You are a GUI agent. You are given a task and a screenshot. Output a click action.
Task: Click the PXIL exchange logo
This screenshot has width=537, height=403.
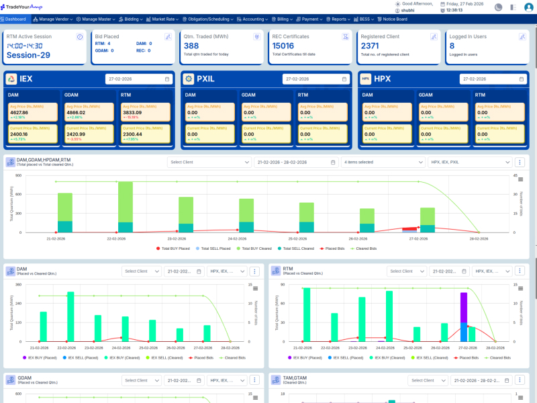[x=189, y=79]
